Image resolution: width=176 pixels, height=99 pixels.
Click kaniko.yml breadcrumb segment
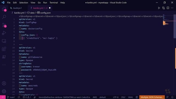coord(19,13)
